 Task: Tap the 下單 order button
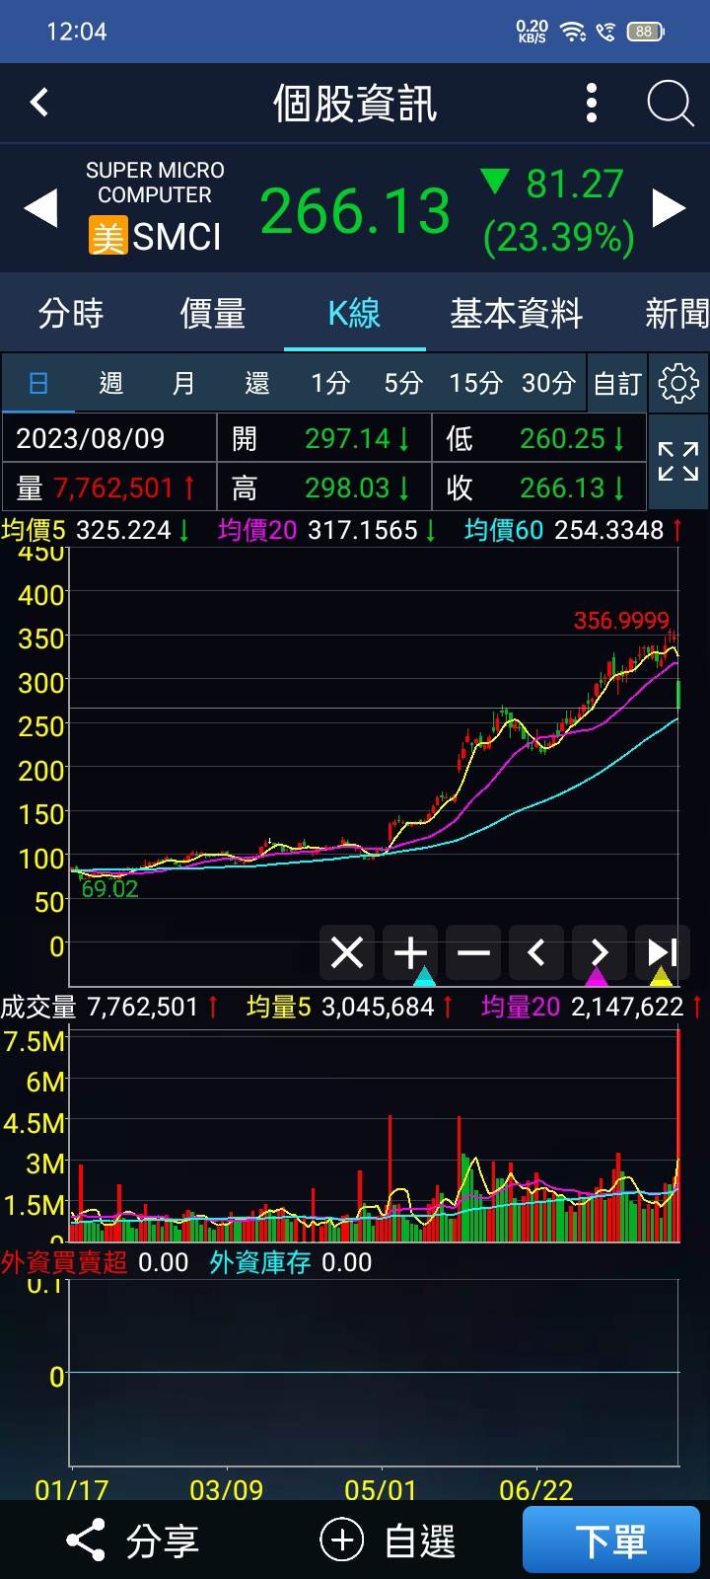click(611, 1540)
